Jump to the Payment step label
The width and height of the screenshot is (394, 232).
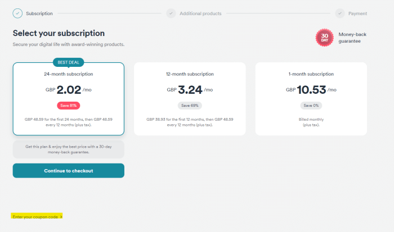(x=357, y=13)
